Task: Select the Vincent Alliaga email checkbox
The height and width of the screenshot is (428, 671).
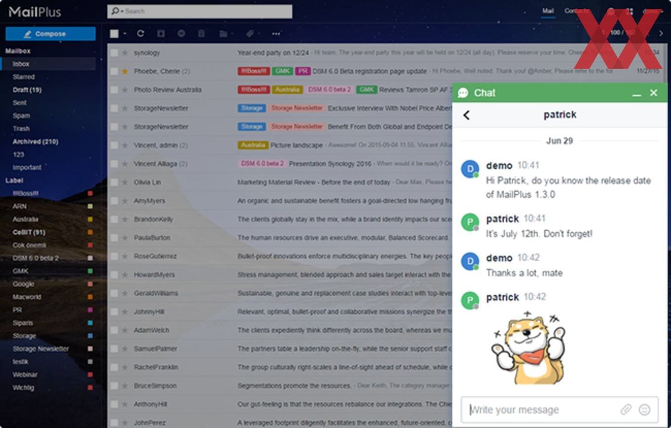Action: click(114, 164)
